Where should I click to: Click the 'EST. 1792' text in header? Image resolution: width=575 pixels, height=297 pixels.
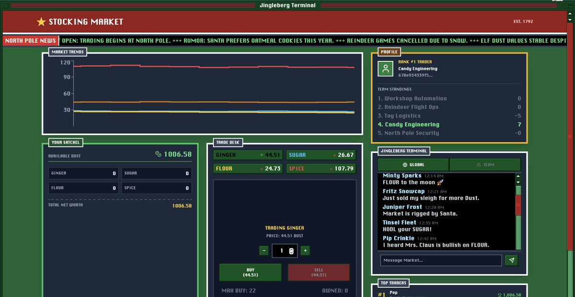click(523, 22)
